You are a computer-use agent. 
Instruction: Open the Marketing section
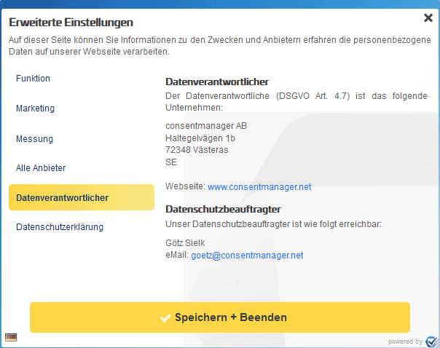pyautogui.click(x=36, y=108)
